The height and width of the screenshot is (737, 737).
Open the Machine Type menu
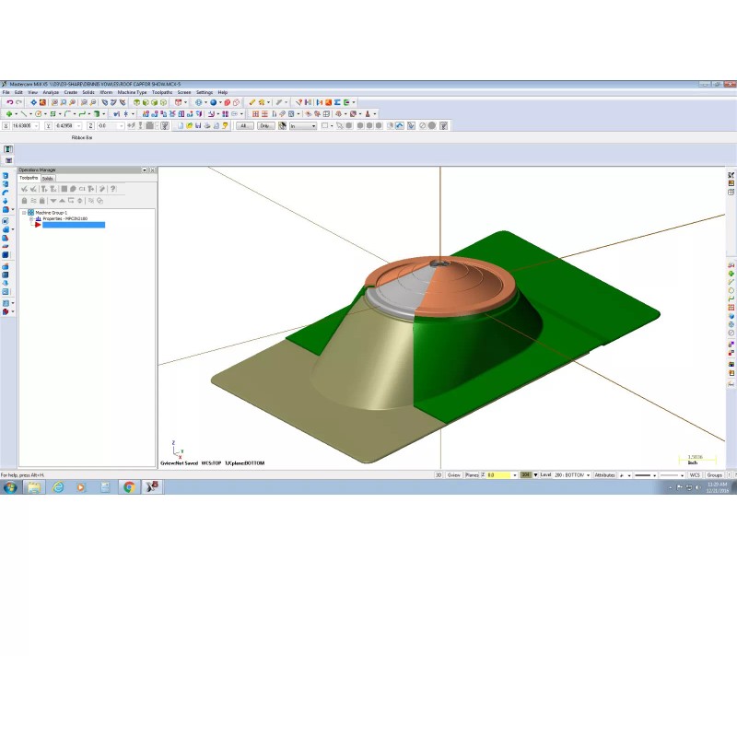pos(132,92)
